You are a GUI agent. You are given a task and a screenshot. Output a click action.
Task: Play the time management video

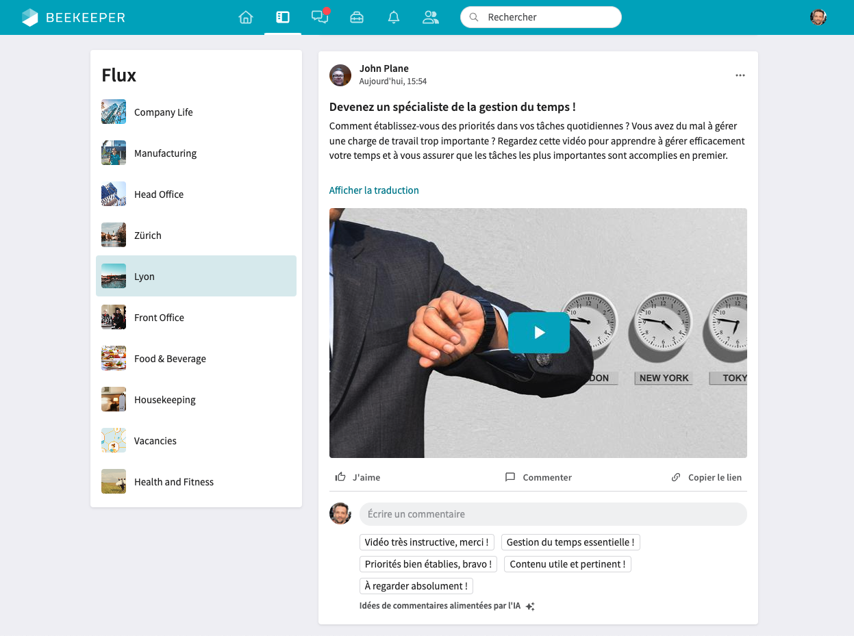click(539, 333)
